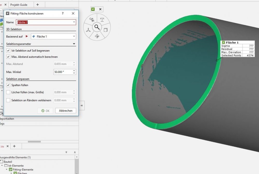Uncheck 'Max. Abstand automatisch berechnen'

[x=8, y=57]
